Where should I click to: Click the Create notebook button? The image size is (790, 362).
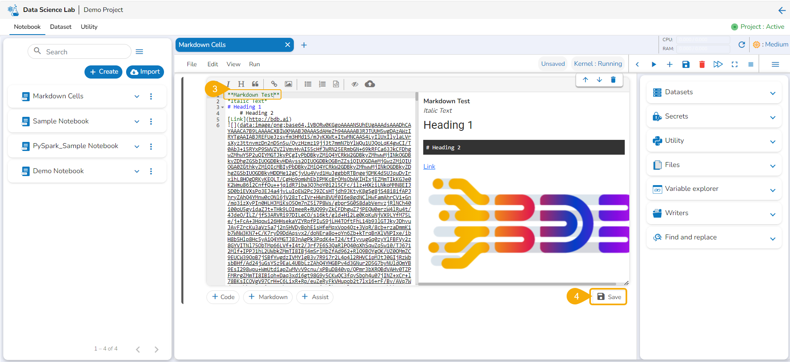point(103,72)
